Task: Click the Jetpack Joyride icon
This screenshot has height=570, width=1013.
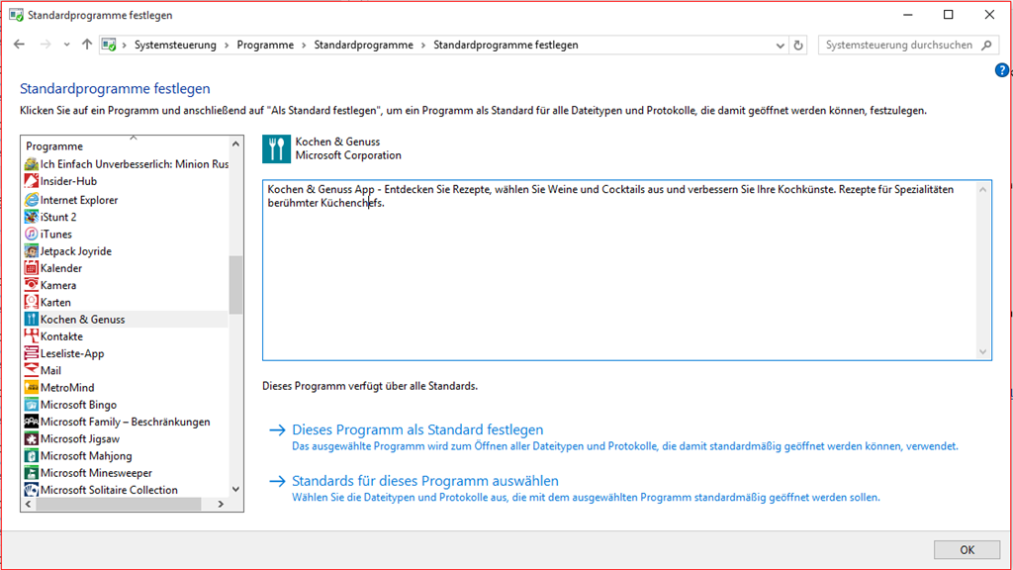Action: point(31,250)
